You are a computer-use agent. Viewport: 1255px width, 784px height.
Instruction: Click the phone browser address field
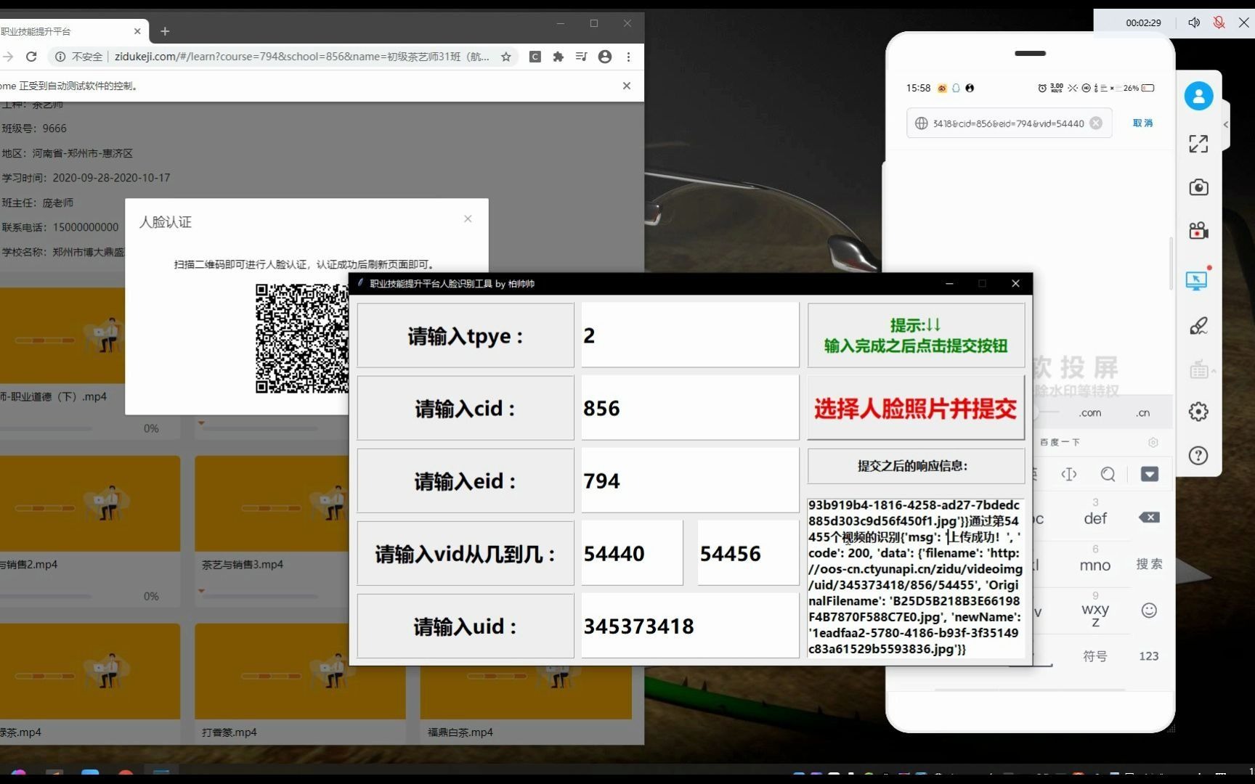tap(1008, 123)
